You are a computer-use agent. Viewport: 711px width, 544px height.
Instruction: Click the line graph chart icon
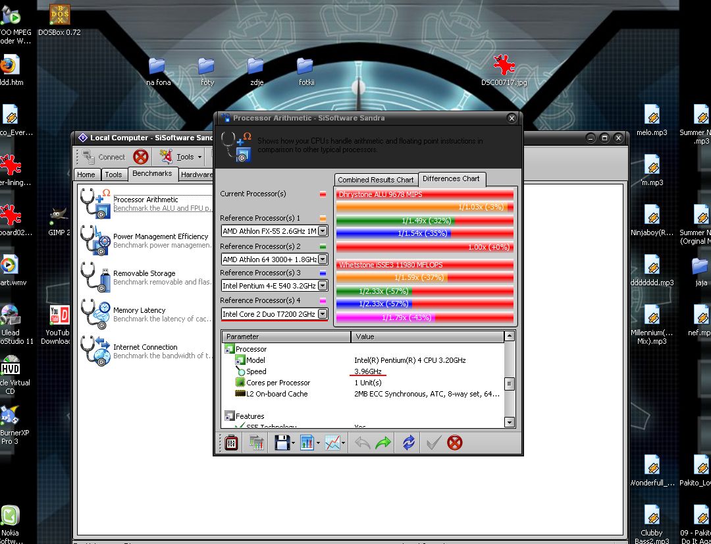click(333, 443)
